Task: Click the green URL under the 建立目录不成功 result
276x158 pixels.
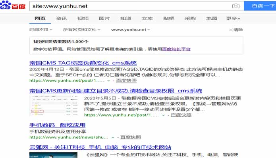Action: (122, 115)
